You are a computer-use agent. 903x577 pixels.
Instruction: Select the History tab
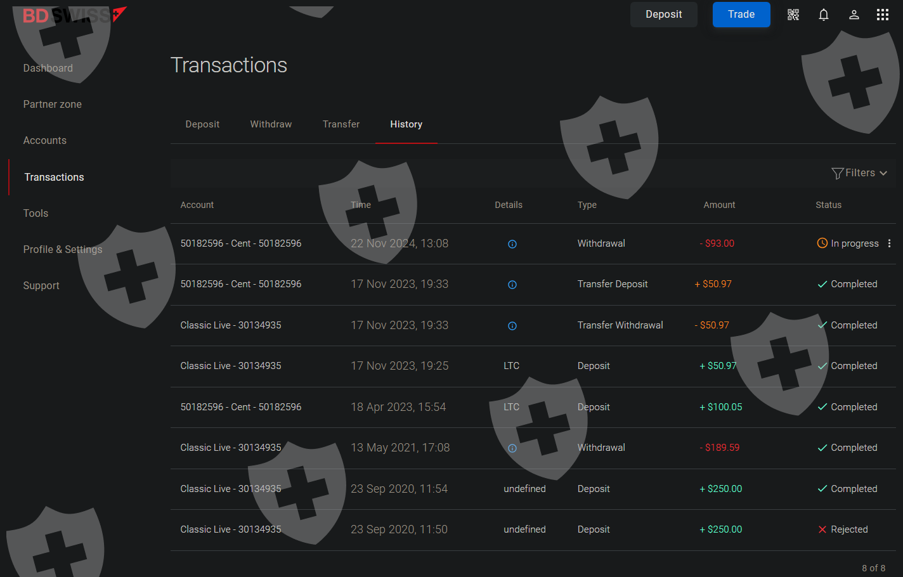tap(406, 124)
